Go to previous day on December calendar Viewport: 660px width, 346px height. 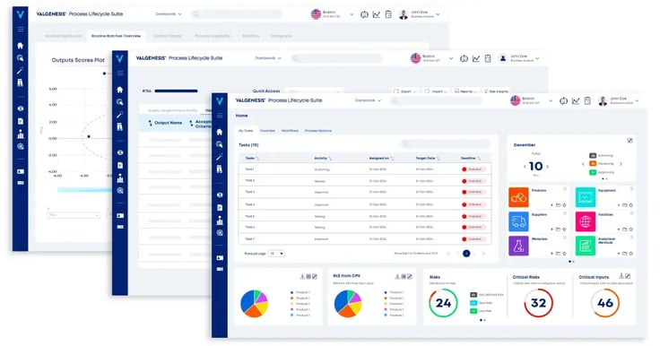[525, 167]
